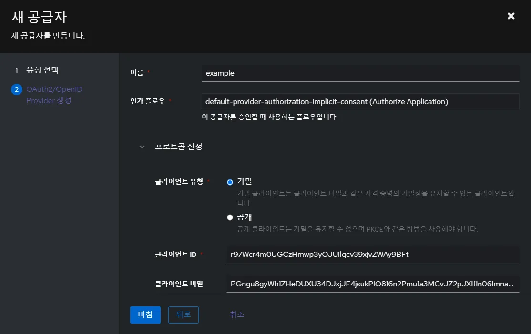The image size is (531, 334).
Task: Choose 공개 as the client type
Action: click(x=230, y=217)
